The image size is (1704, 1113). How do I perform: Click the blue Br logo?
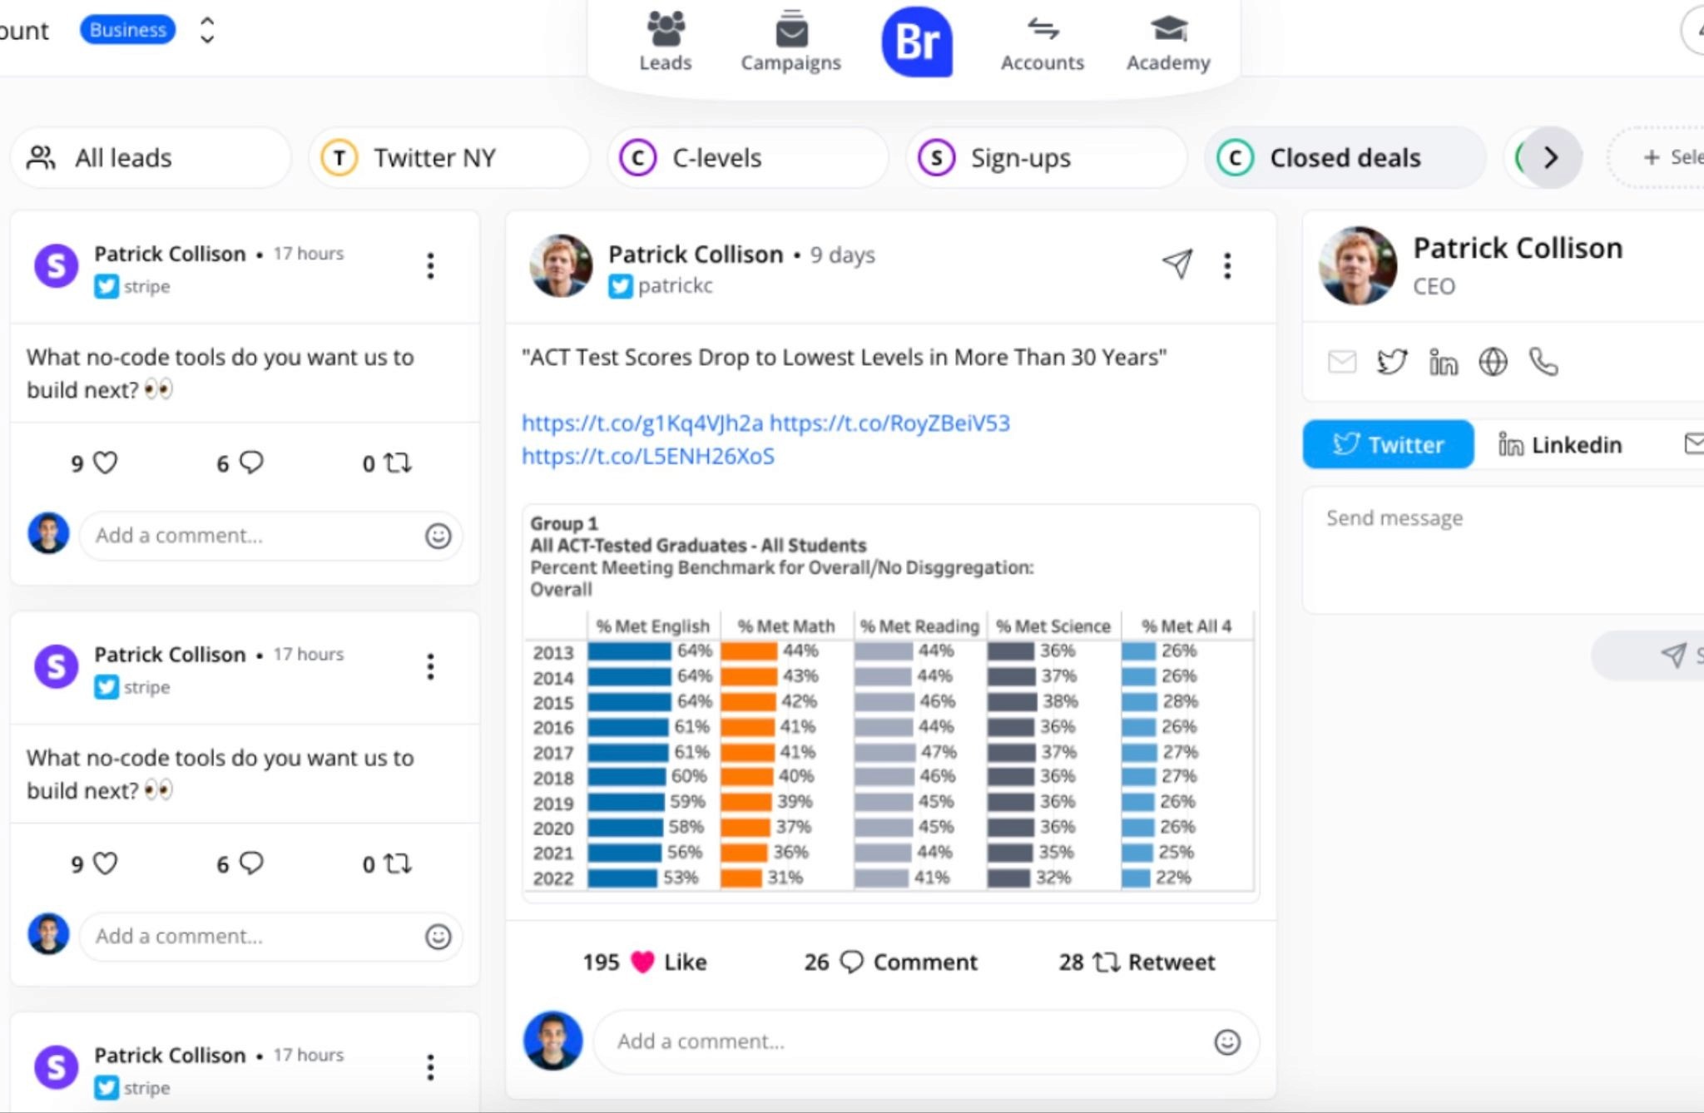point(917,42)
